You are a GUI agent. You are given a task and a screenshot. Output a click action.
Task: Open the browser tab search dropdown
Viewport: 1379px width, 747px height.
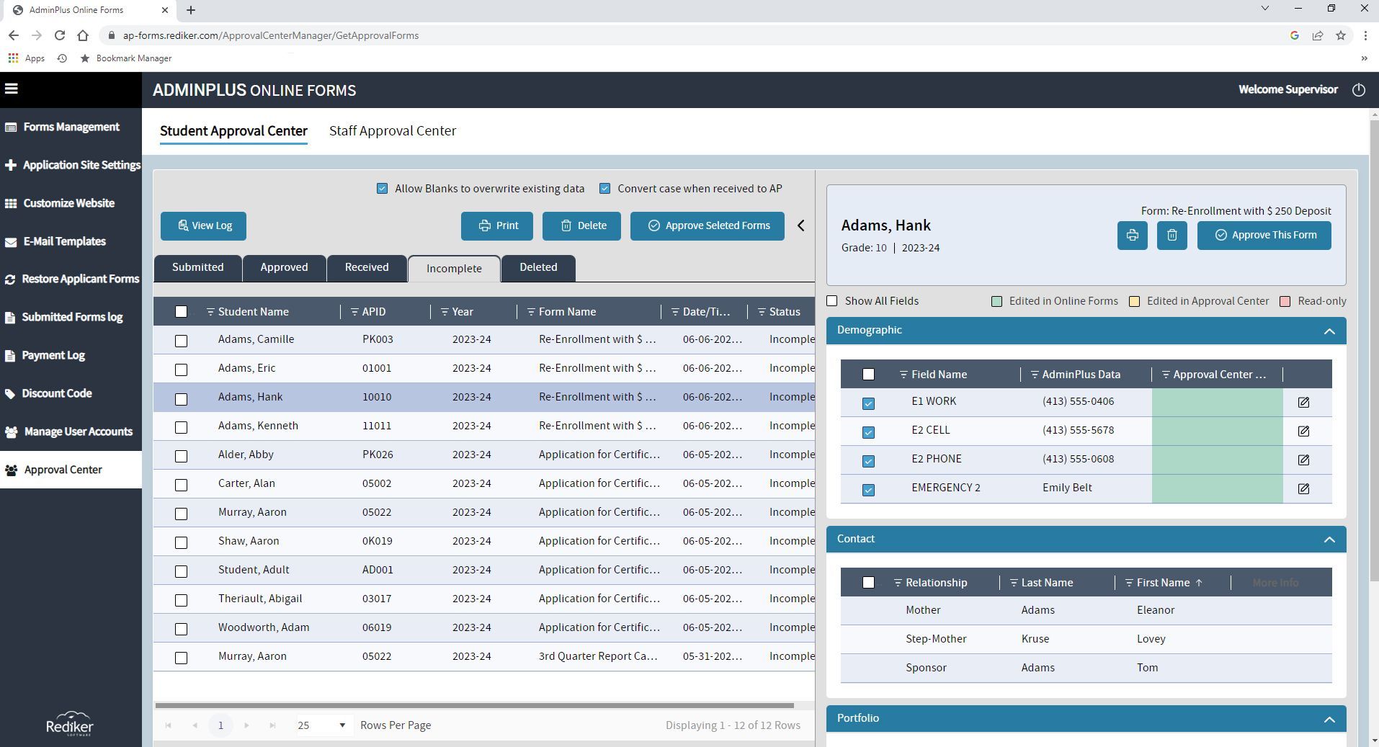pyautogui.click(x=1264, y=9)
